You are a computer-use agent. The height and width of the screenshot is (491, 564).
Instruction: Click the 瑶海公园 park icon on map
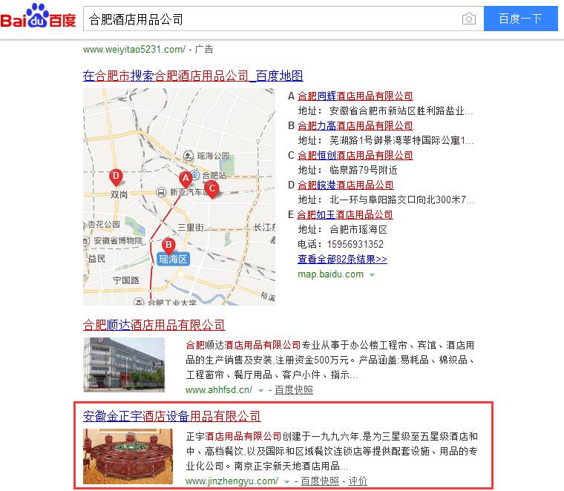click(x=188, y=156)
